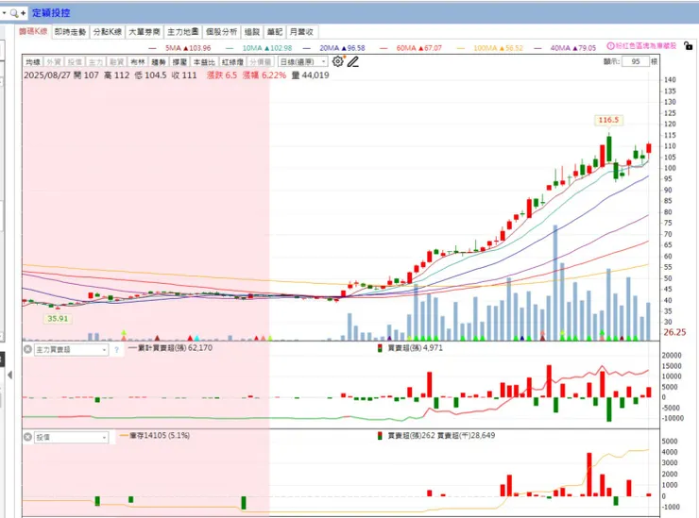Toggle the 主力 overlay button
The image size is (699, 518).
tap(95, 62)
